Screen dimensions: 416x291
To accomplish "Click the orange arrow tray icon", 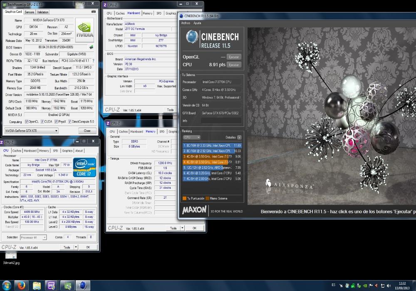I will coord(376,286).
